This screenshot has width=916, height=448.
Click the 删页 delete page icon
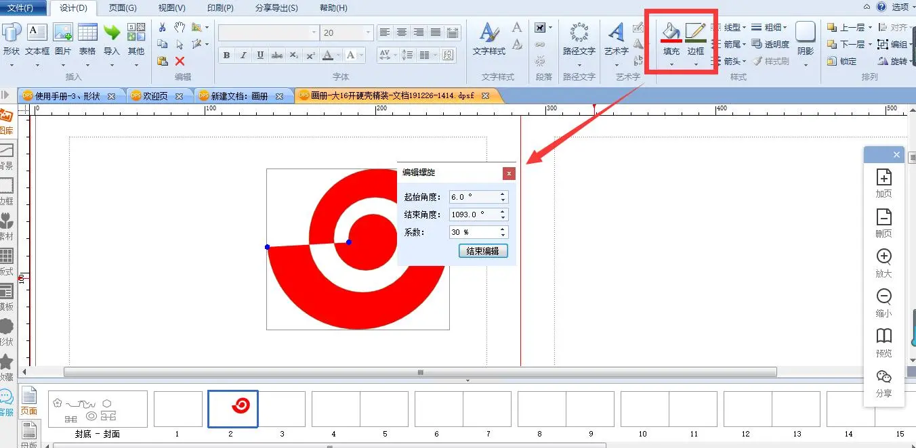883,223
